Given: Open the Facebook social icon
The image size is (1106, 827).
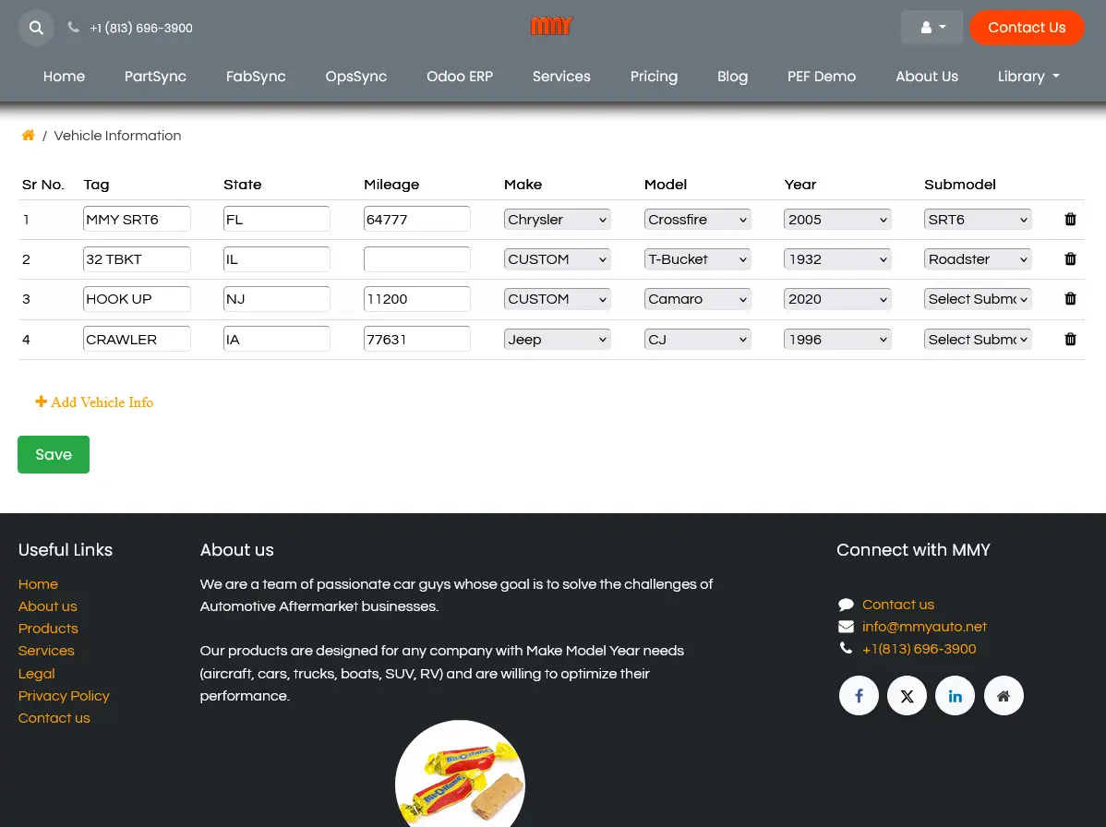Looking at the screenshot, I should [x=859, y=696].
